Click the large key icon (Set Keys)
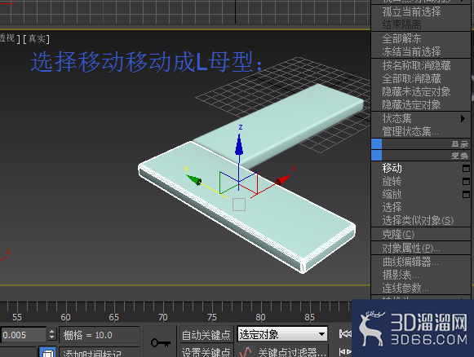The width and height of the screenshot is (474, 357). point(160,343)
